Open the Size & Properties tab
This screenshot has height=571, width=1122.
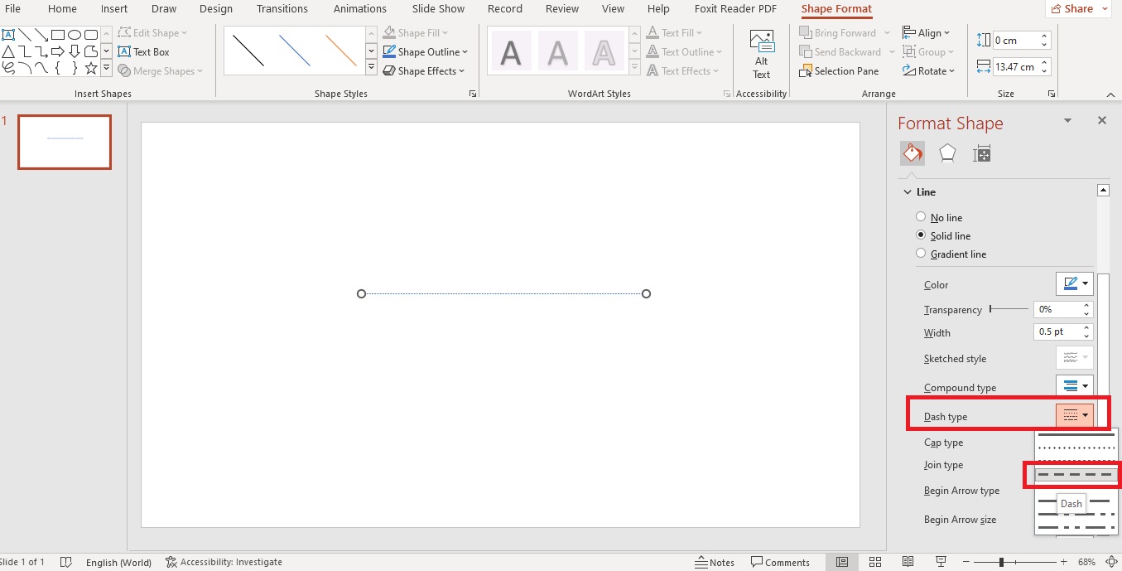981,152
